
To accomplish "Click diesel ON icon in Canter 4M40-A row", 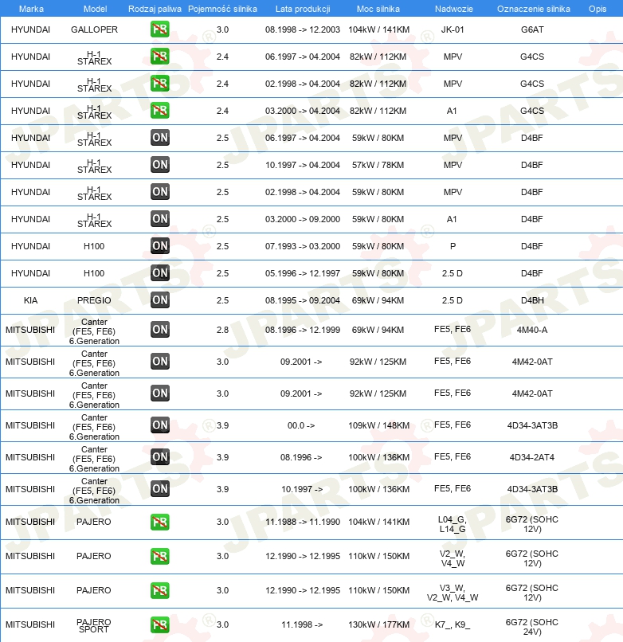I will tap(160, 329).
